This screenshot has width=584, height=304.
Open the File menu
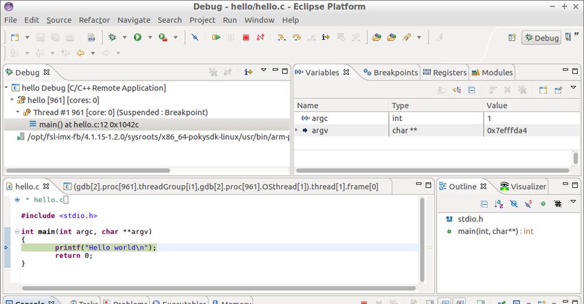10,20
